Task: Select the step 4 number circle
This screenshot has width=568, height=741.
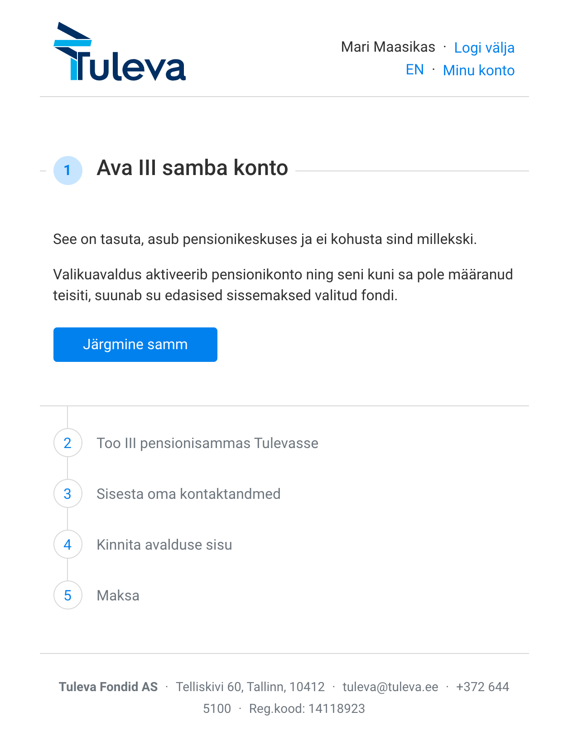Action: (68, 545)
